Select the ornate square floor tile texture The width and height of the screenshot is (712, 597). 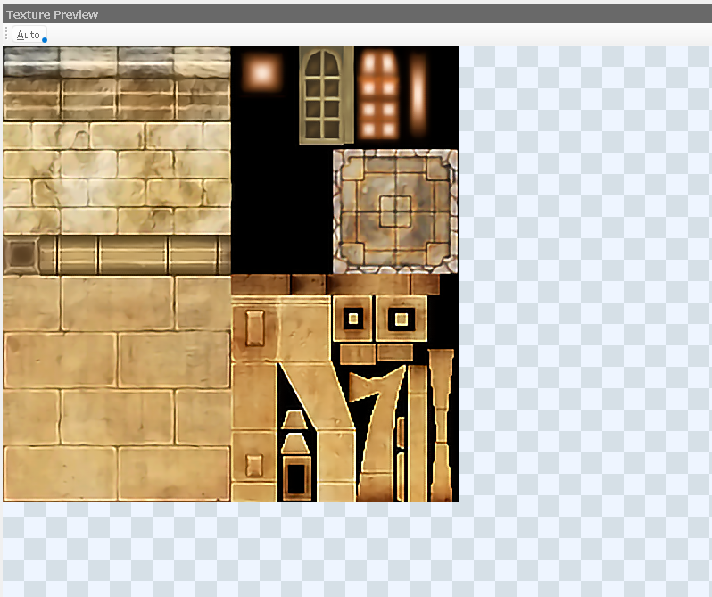(x=394, y=211)
